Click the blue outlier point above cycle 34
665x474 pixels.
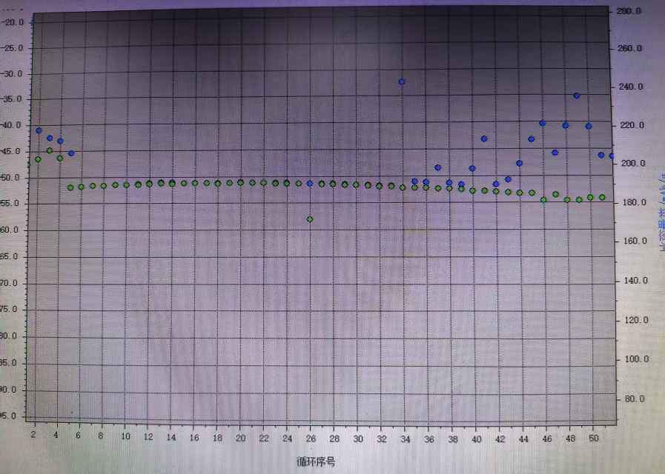[x=402, y=81]
